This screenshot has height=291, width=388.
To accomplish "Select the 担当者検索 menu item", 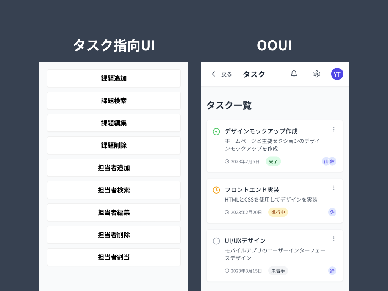I will [114, 190].
